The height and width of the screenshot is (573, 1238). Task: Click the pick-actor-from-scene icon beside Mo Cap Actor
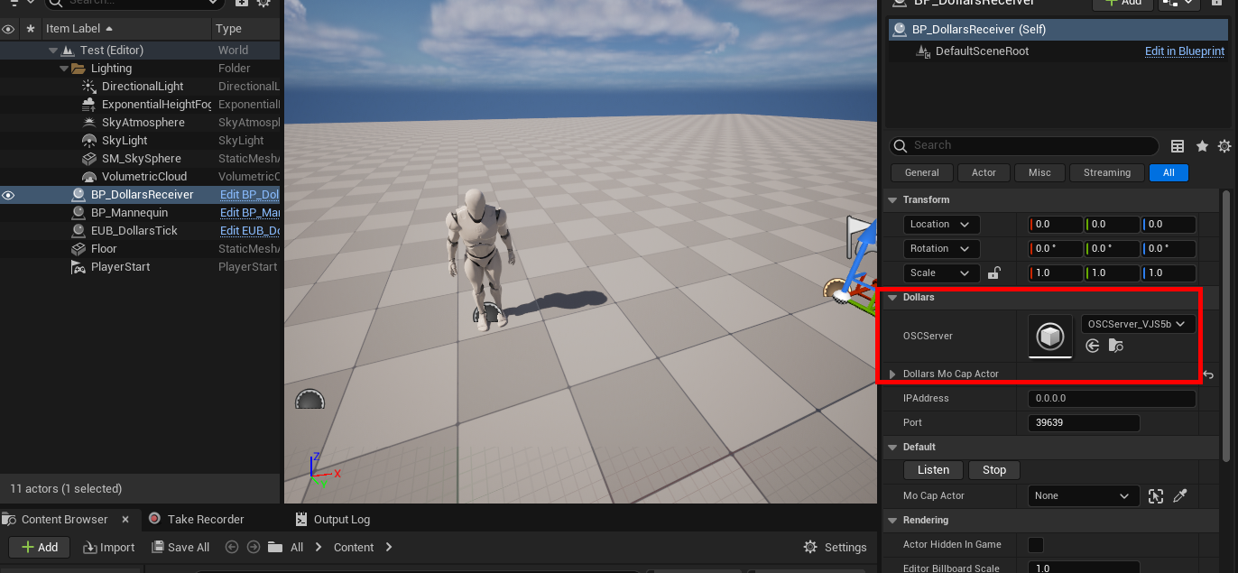point(1156,495)
